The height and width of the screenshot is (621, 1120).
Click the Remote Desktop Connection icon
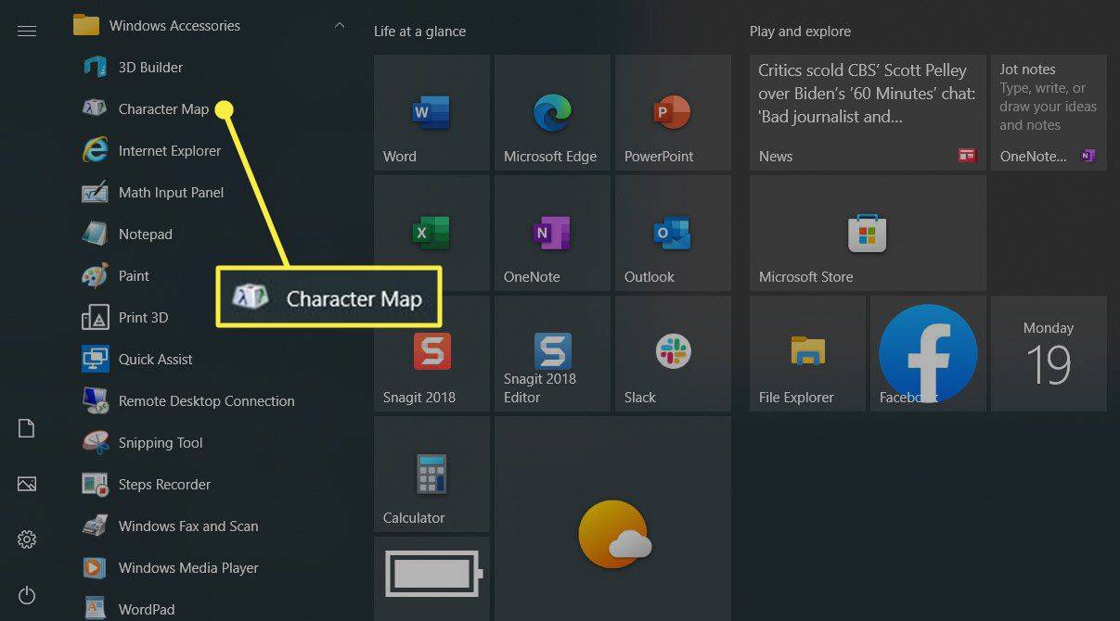coord(96,400)
